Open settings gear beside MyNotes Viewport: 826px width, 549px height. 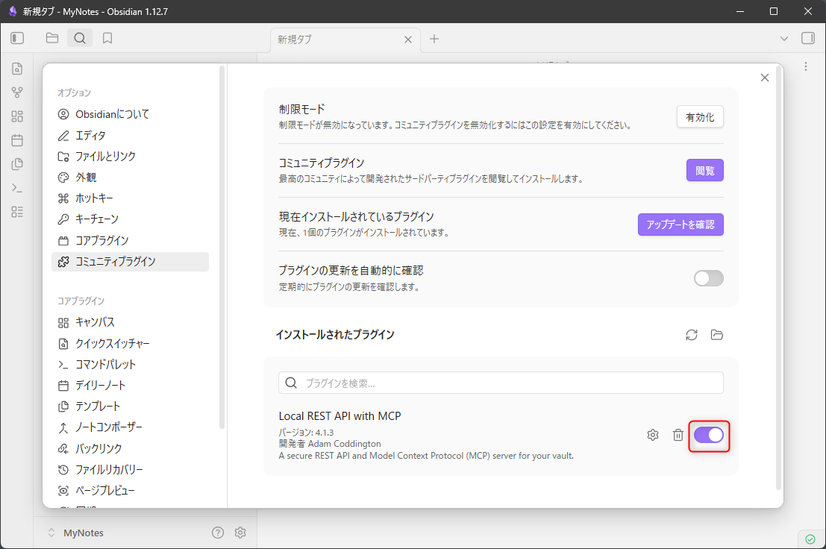pyautogui.click(x=240, y=533)
